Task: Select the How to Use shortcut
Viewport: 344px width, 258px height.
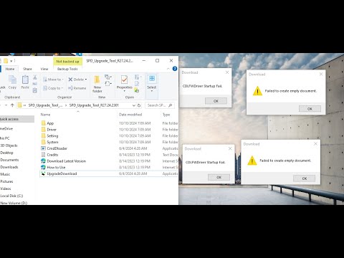Action: 53,167
